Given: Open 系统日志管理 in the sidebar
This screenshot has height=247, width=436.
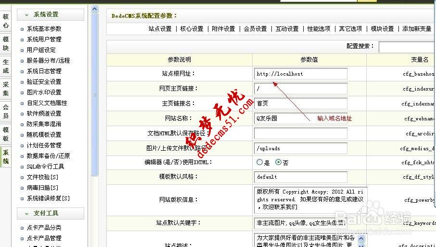Looking at the screenshot, I should pos(44,71).
